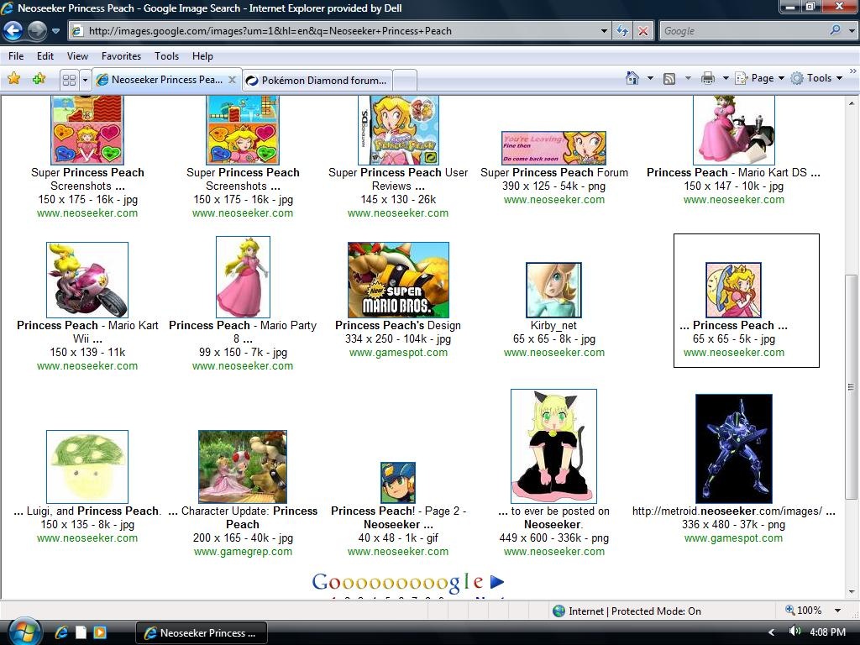Click the Stop loading icon
Screen dimensions: 860x645
[642, 30]
